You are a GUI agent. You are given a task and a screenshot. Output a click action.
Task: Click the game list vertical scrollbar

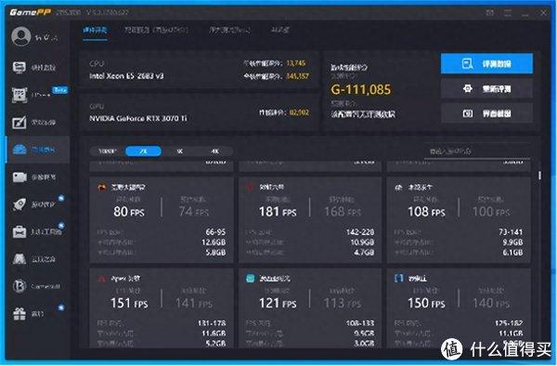click(x=539, y=176)
